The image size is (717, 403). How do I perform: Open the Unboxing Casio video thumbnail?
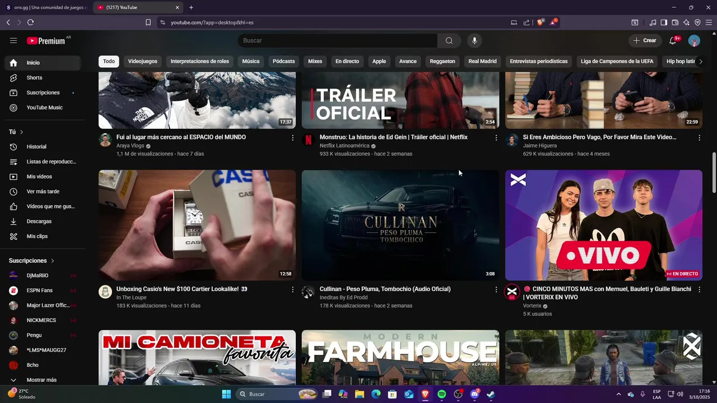coord(197,225)
